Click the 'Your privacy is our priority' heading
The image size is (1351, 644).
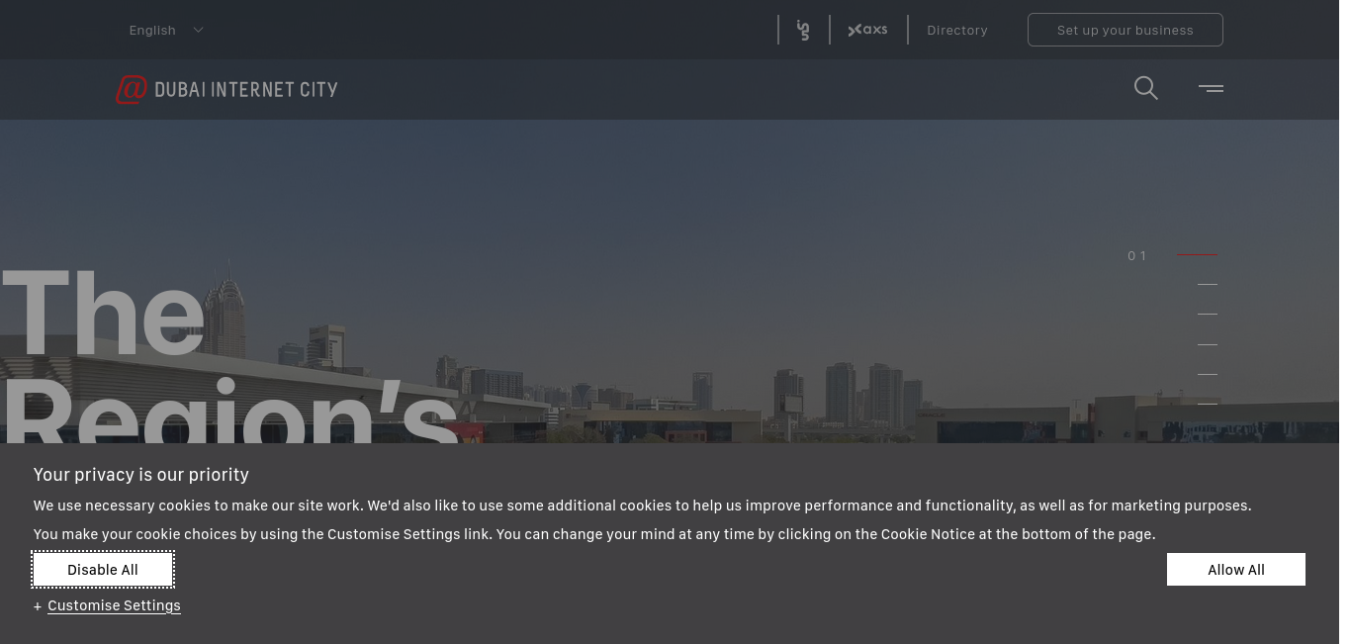pyautogui.click(x=141, y=475)
